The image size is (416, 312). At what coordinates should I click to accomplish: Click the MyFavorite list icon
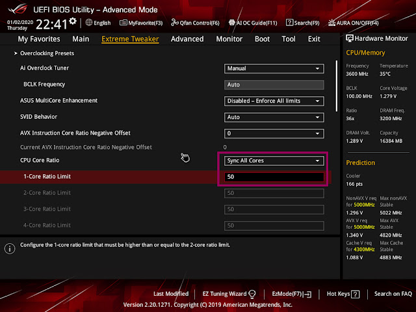(x=123, y=23)
